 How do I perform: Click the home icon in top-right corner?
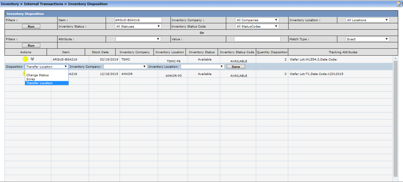click(x=399, y=4)
